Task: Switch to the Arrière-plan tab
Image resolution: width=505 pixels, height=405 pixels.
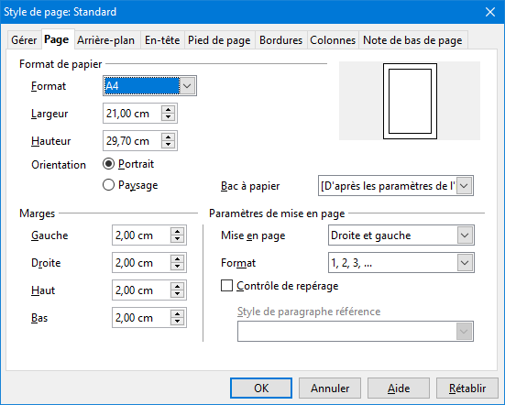Action: 106,40
